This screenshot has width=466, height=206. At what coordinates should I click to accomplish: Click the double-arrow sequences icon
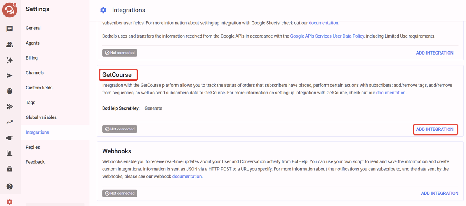click(10, 106)
